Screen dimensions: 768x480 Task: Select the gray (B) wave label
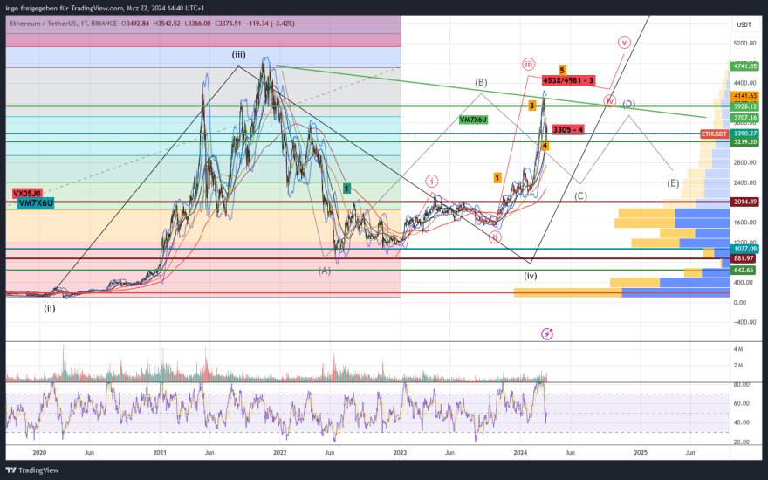coord(481,83)
